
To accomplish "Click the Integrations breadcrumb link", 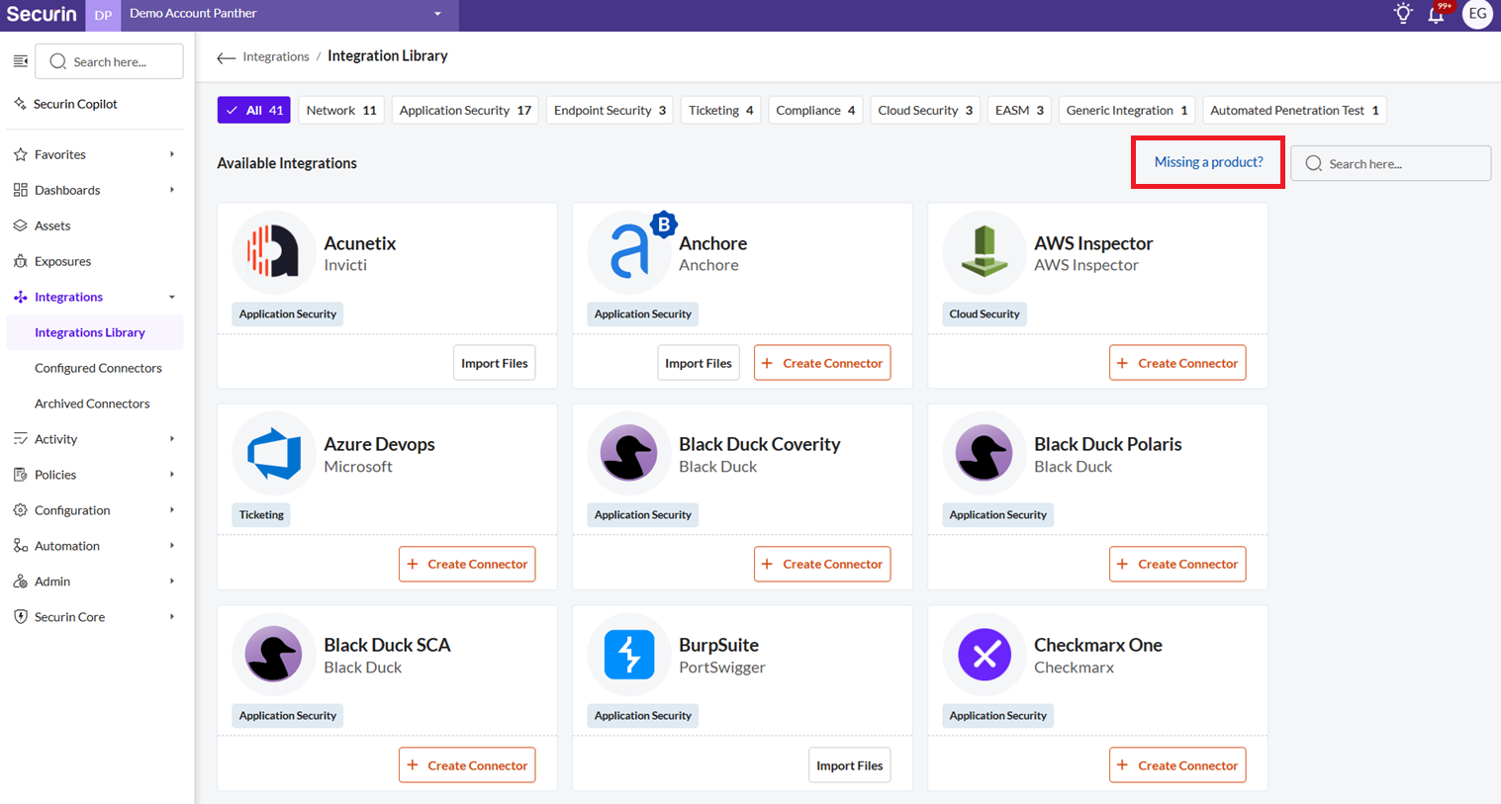I will pyautogui.click(x=276, y=56).
